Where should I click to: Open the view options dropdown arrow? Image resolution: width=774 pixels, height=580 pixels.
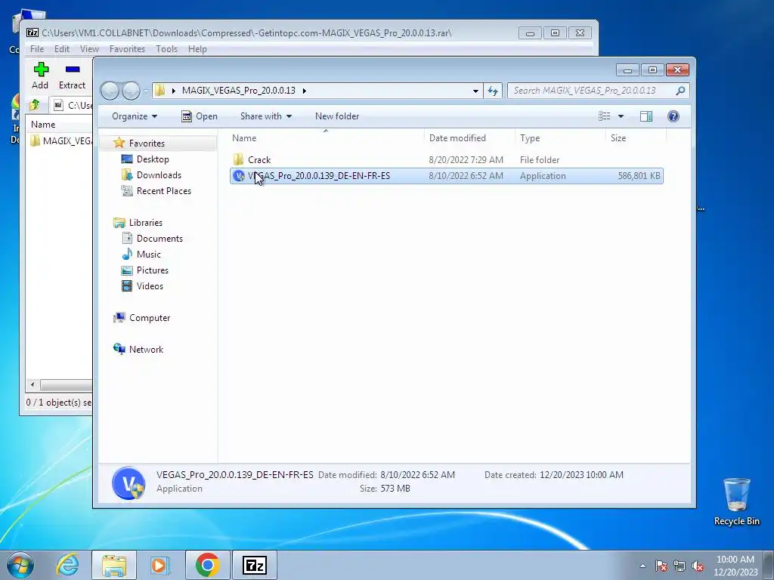point(621,116)
